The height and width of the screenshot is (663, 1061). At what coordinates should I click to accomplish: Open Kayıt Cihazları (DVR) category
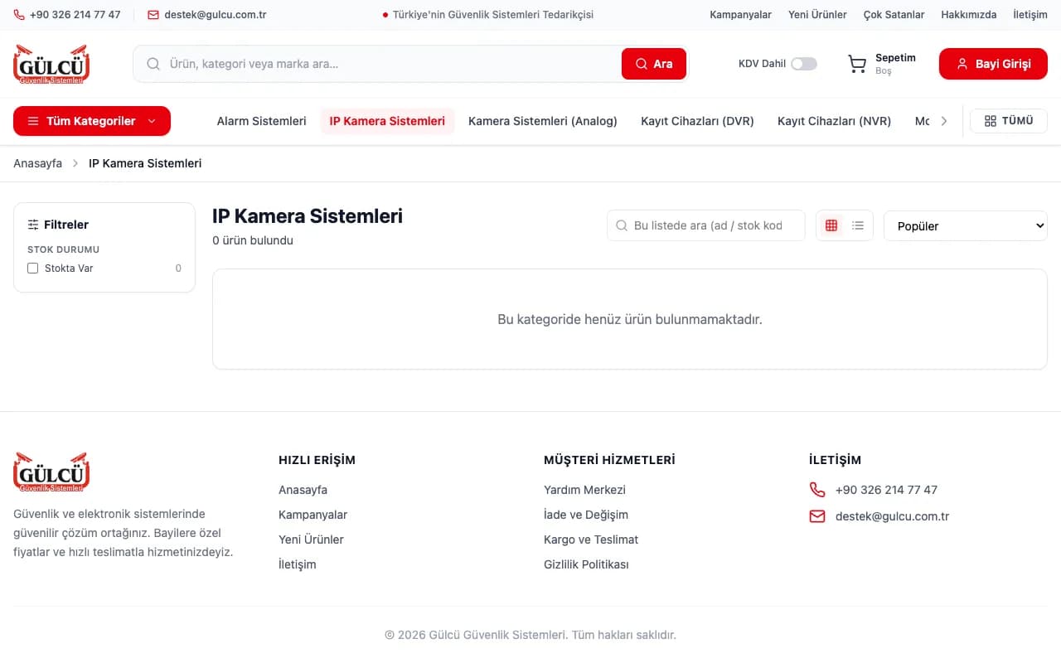697,121
